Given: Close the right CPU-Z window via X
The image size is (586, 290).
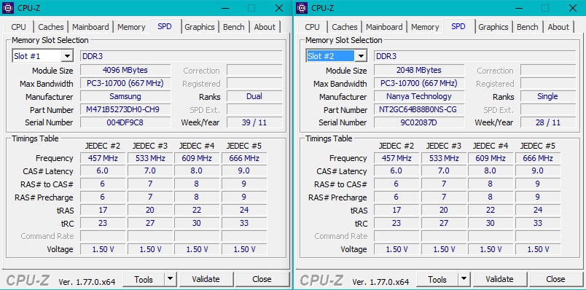Looking at the screenshot, I should (573, 8).
